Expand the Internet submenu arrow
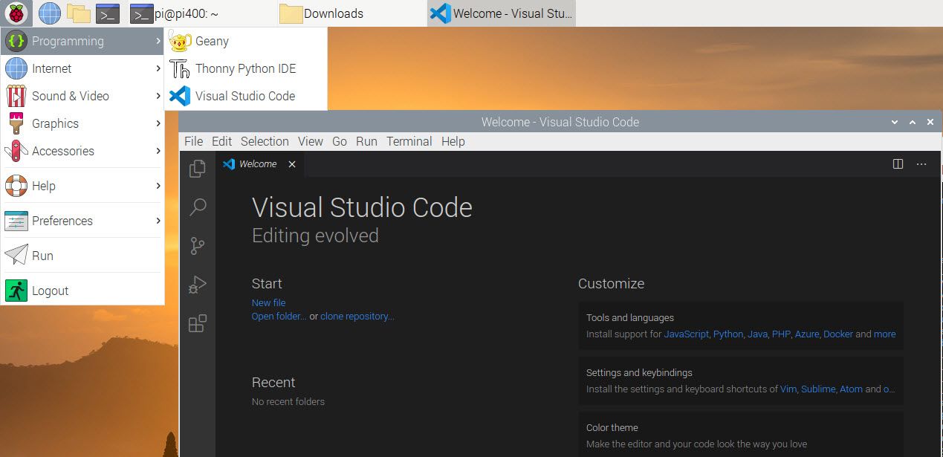This screenshot has width=943, height=457. tap(158, 68)
